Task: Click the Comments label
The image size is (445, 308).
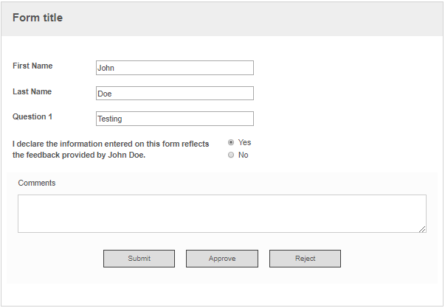Action: click(37, 183)
